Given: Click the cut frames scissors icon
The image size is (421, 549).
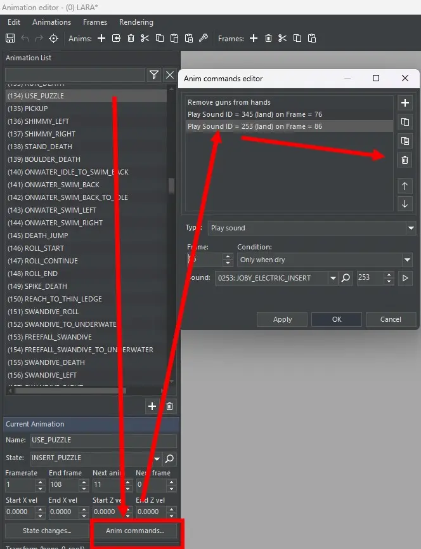Looking at the screenshot, I should 282,39.
